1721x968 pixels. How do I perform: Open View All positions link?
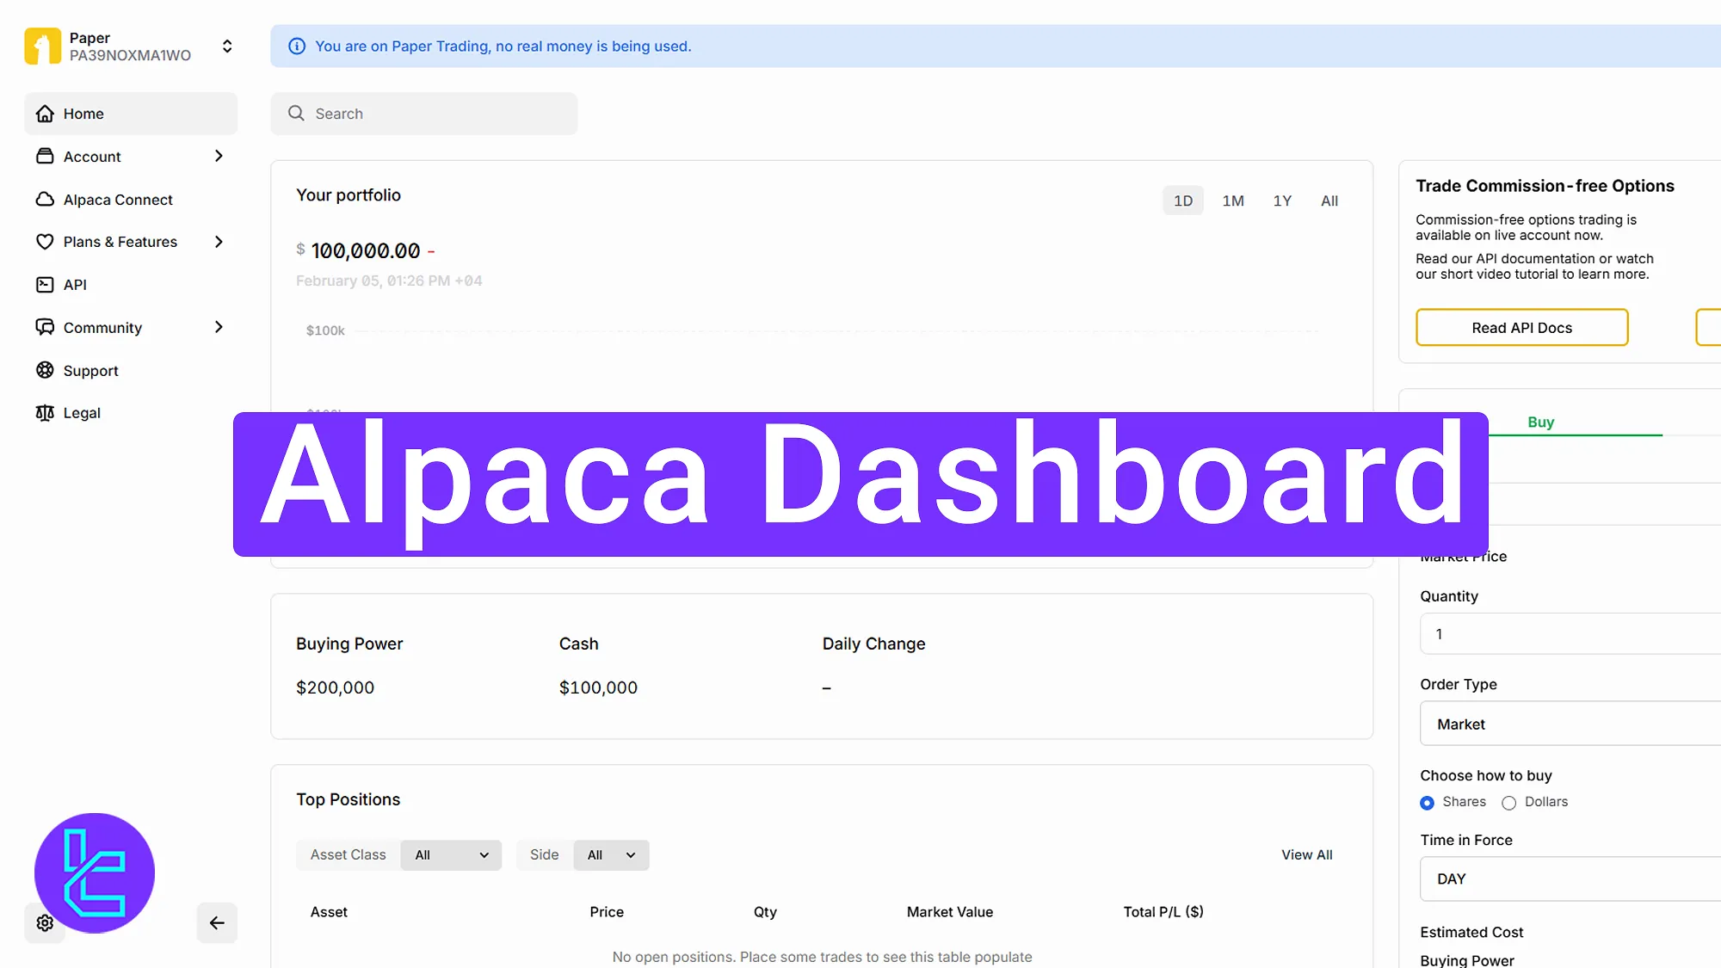(1306, 854)
